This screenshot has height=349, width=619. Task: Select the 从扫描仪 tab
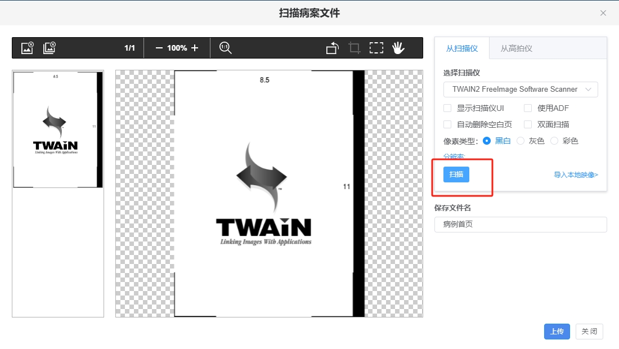(462, 48)
